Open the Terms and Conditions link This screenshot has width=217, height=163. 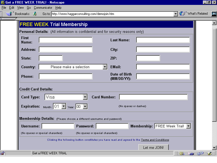[155, 140]
